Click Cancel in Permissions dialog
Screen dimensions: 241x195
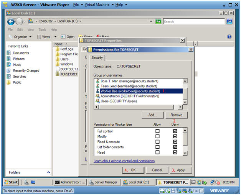click(157, 170)
